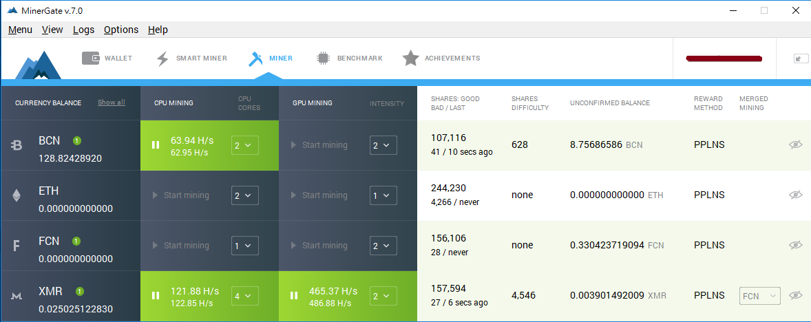Viewport: 811px width, 322px height.
Task: Click the MinerGate title bar icon
Action: (12, 10)
